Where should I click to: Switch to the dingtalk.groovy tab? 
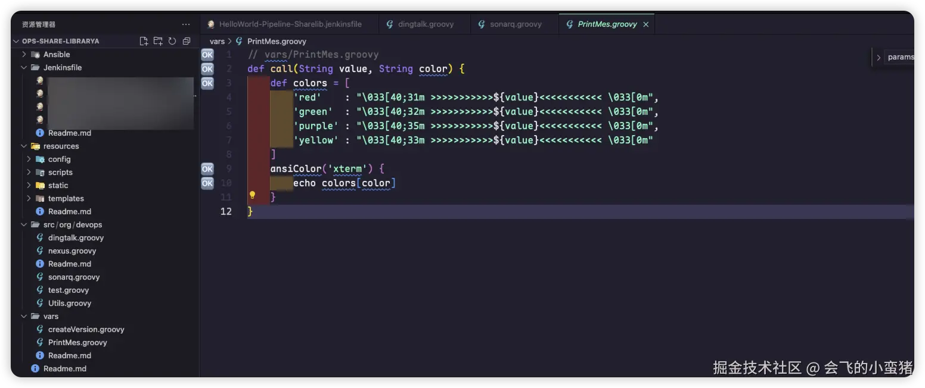click(425, 24)
